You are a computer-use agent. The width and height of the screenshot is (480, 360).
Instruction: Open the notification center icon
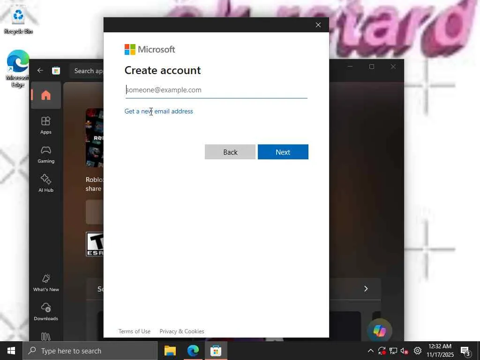[465, 352]
